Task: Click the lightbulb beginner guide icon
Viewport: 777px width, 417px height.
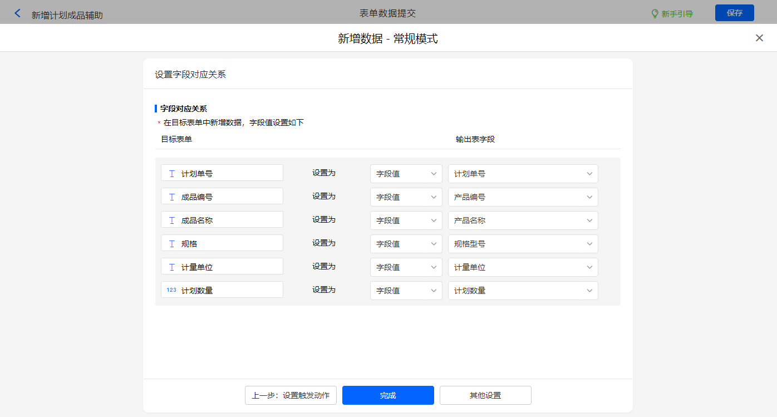Action: (655, 14)
